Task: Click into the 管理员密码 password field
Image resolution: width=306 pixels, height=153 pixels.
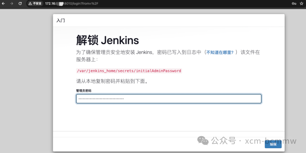Action: click(169, 99)
